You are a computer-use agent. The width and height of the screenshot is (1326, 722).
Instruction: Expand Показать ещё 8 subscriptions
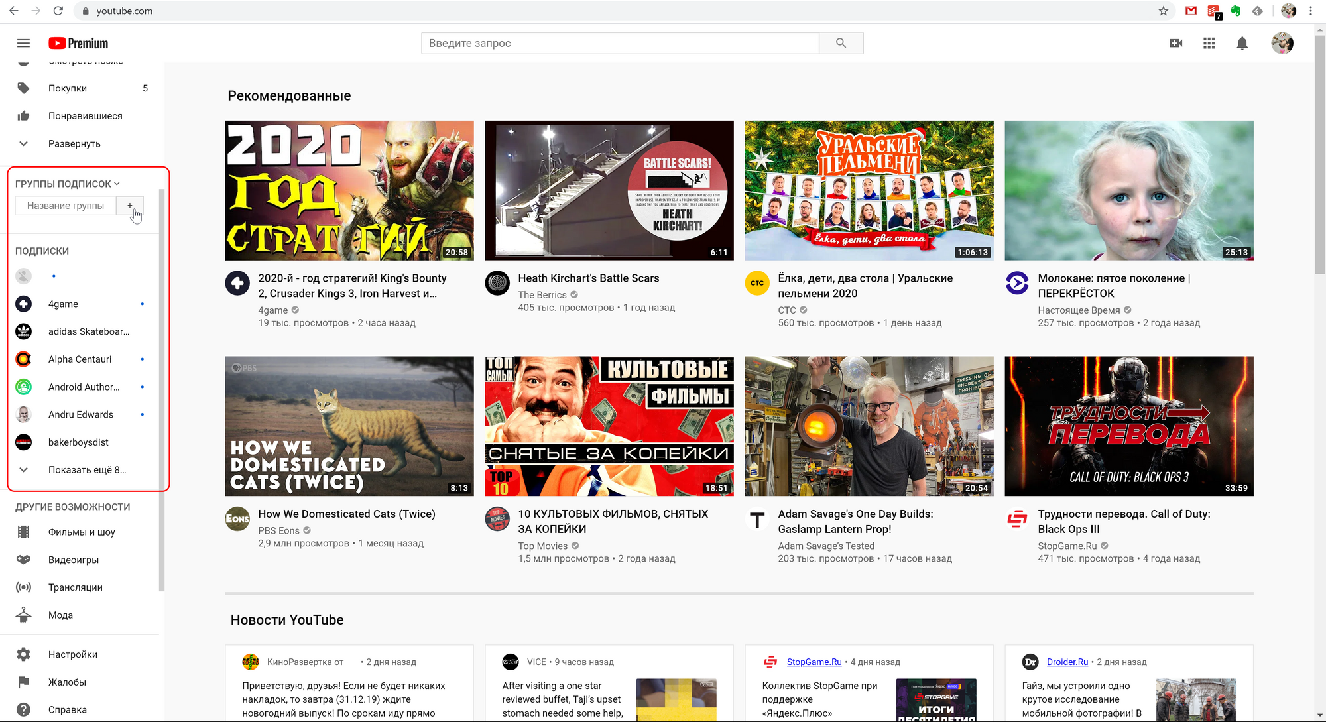87,469
